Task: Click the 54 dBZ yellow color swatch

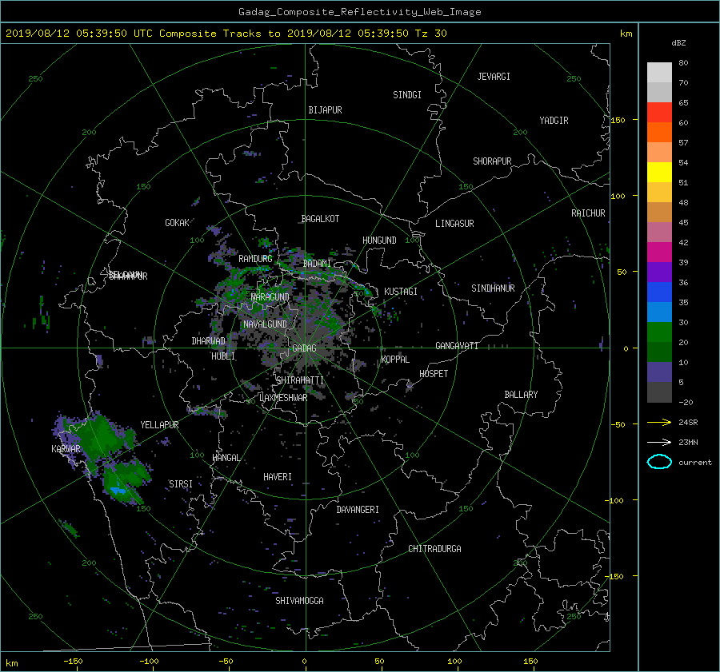Action: 659,172
